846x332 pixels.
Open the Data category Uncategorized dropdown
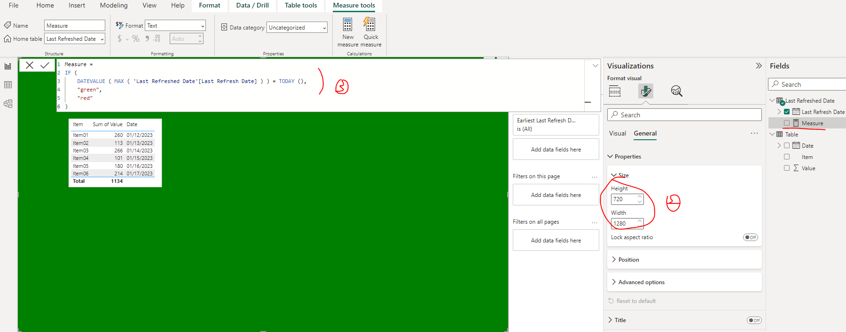(x=297, y=27)
